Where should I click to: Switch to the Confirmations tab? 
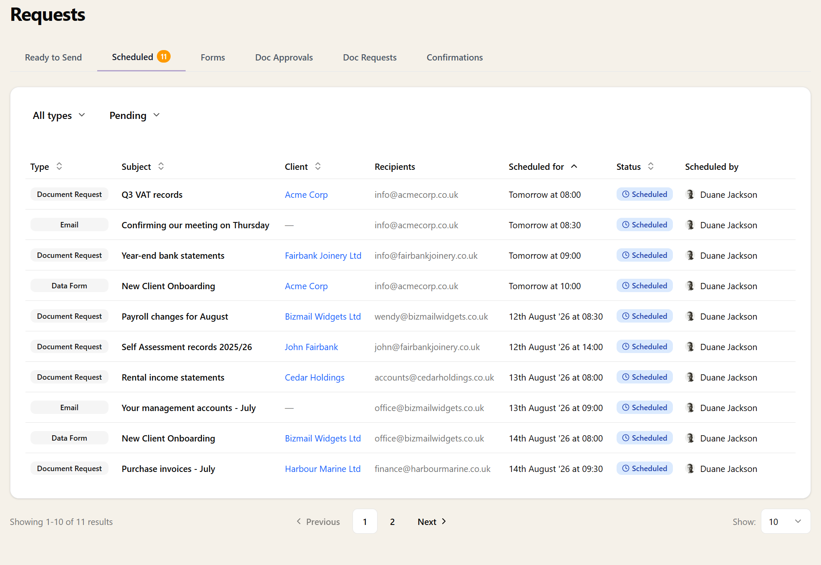tap(455, 58)
